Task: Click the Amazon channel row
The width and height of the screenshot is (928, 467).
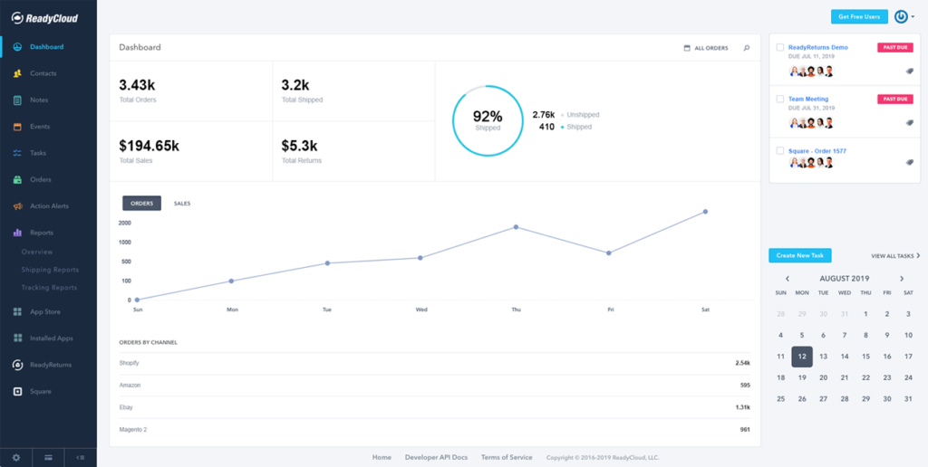Action: [435, 386]
